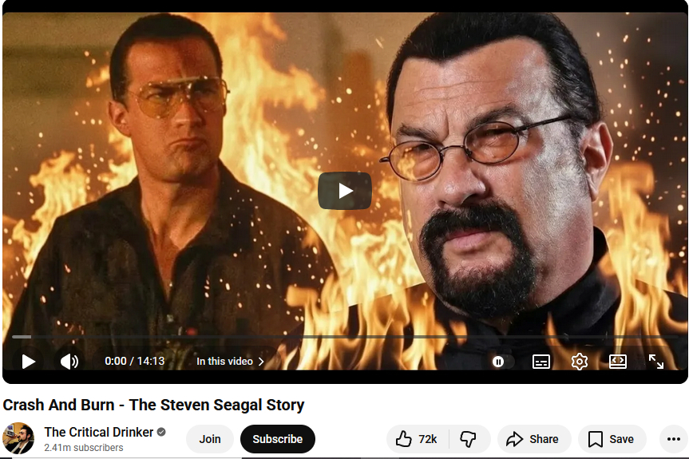Viewport: 689px width, 459px height.
Task: Save the video to a playlist
Action: pos(612,439)
